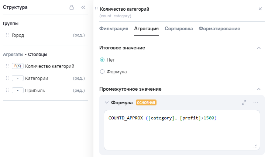Collapse the Формула block chevron
The width and height of the screenshot is (268, 157).
point(107,103)
